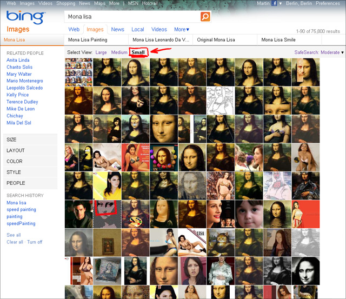
Task: Click the Bing logo
Action: (26, 17)
